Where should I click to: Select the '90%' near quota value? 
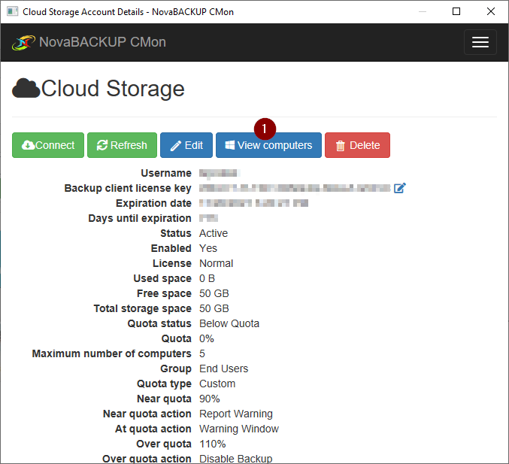tap(209, 399)
